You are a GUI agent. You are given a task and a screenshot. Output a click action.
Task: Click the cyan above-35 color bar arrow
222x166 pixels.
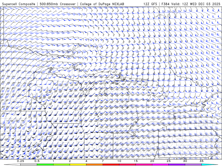pos(210,165)
